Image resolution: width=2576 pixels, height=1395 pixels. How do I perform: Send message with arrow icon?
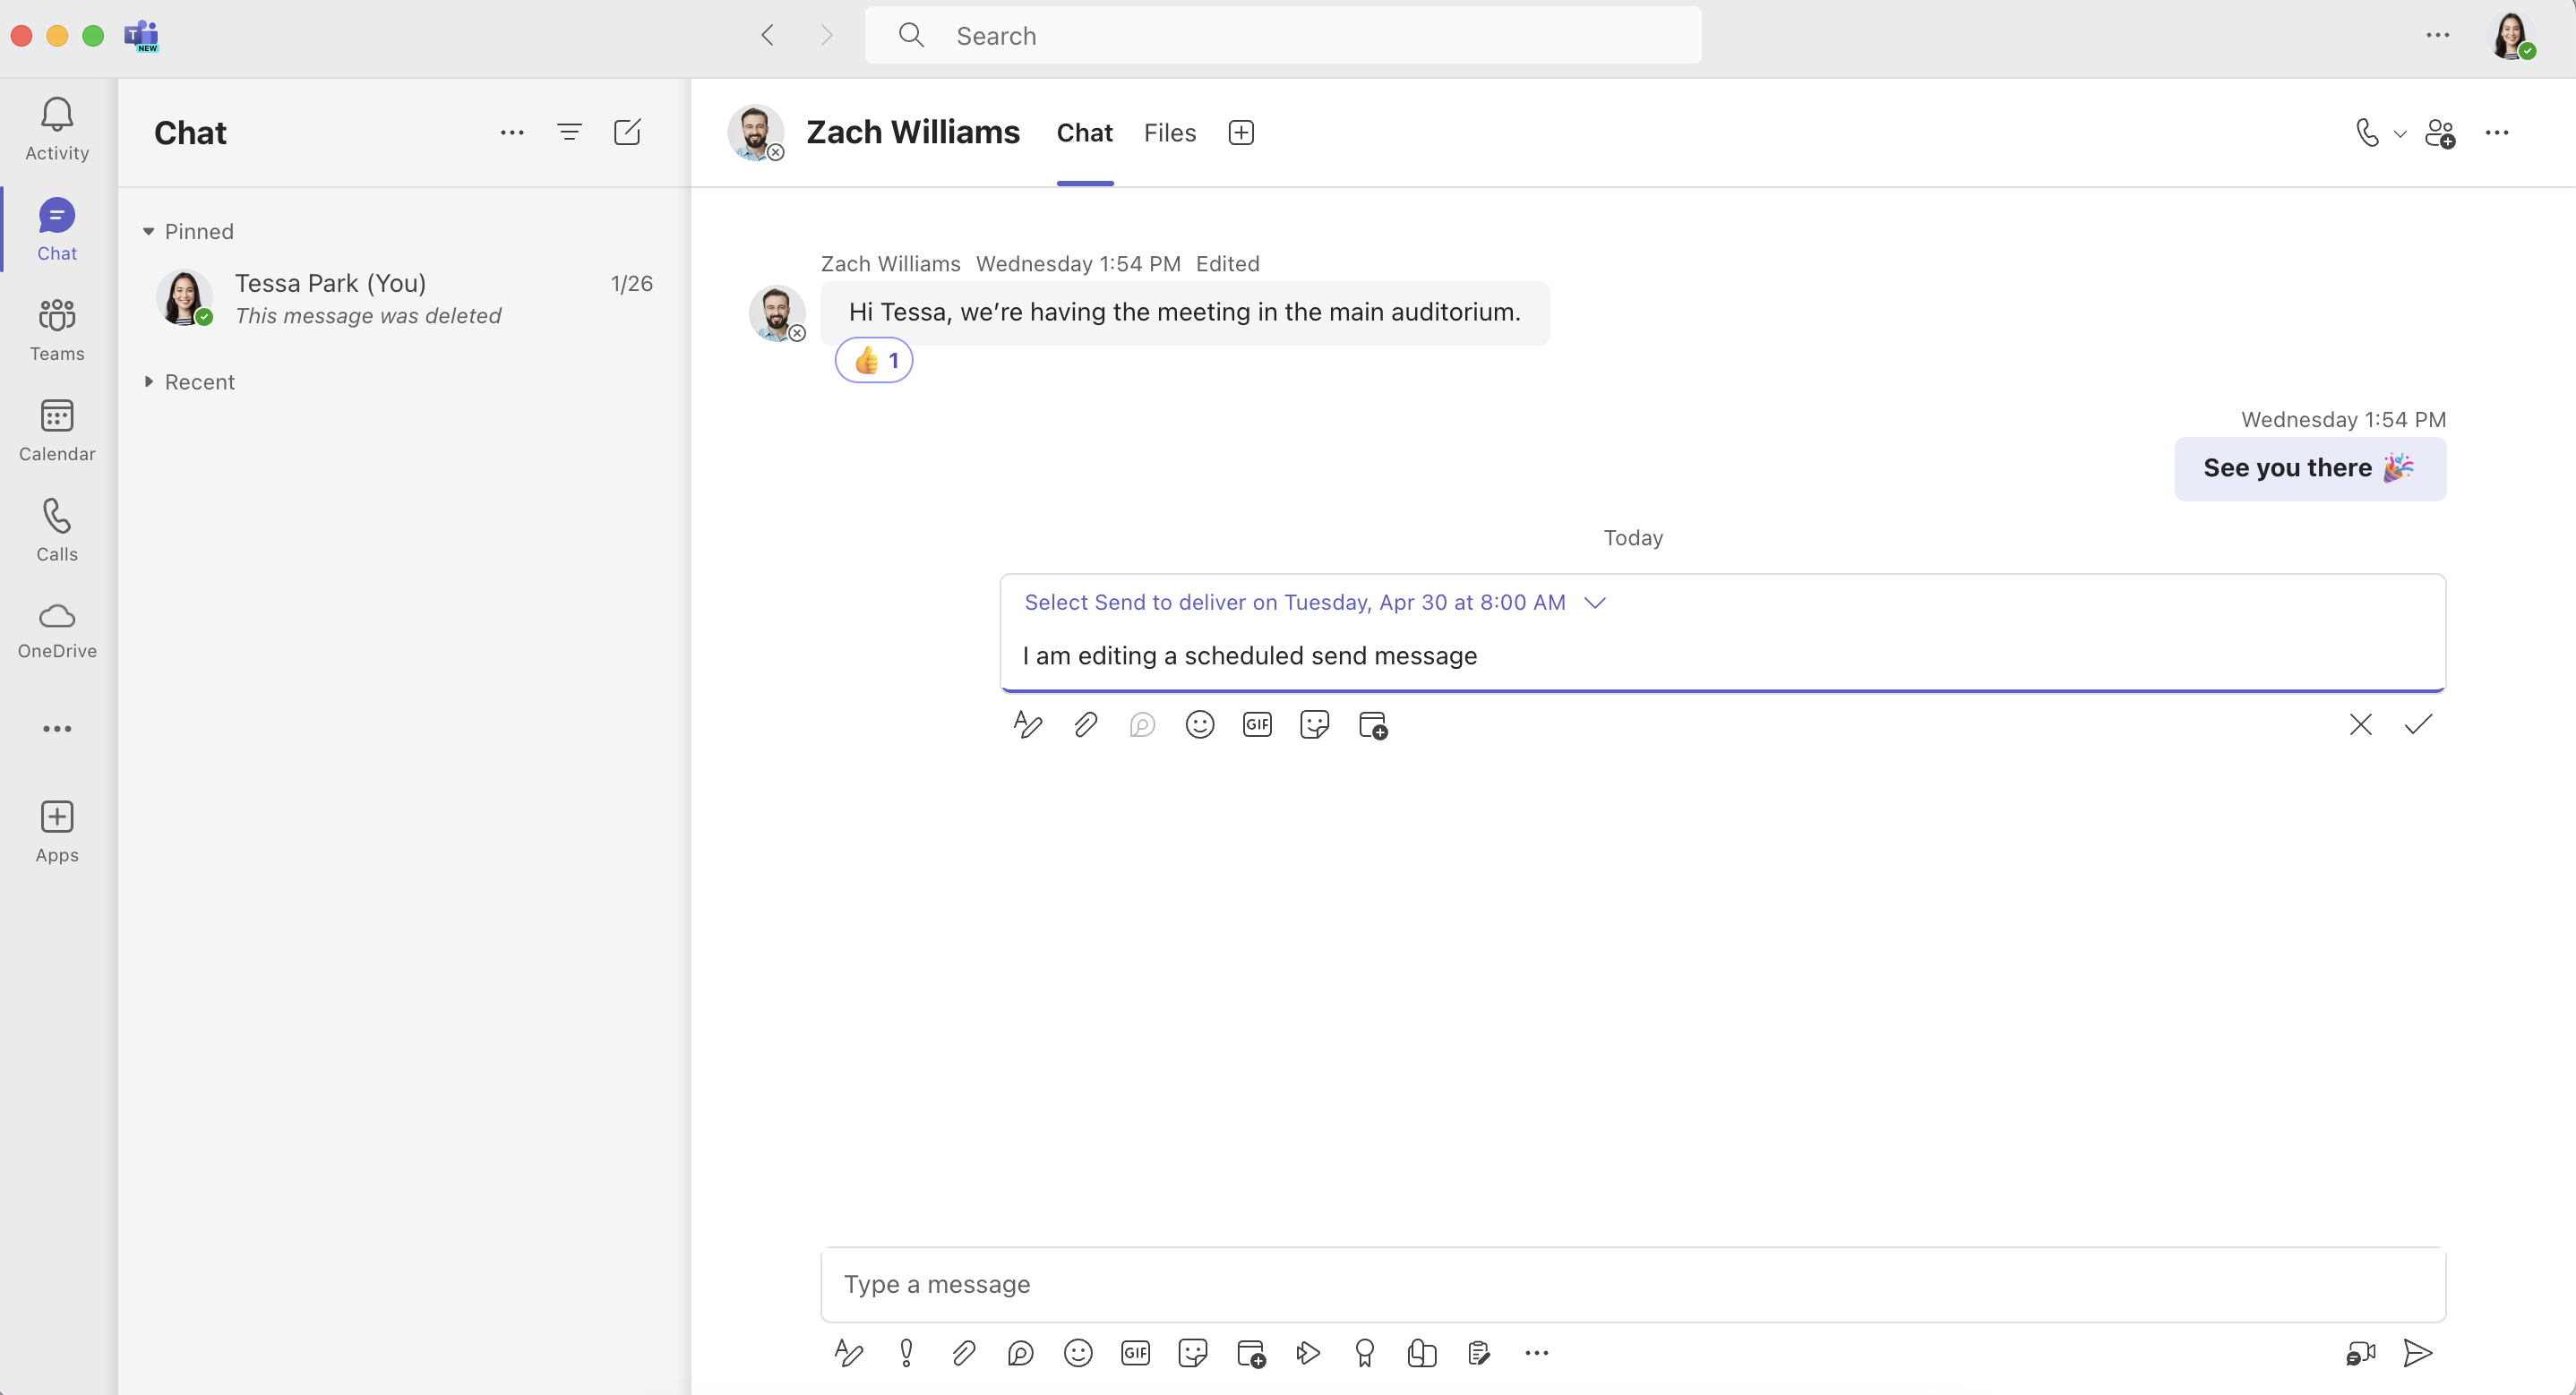2417,1353
